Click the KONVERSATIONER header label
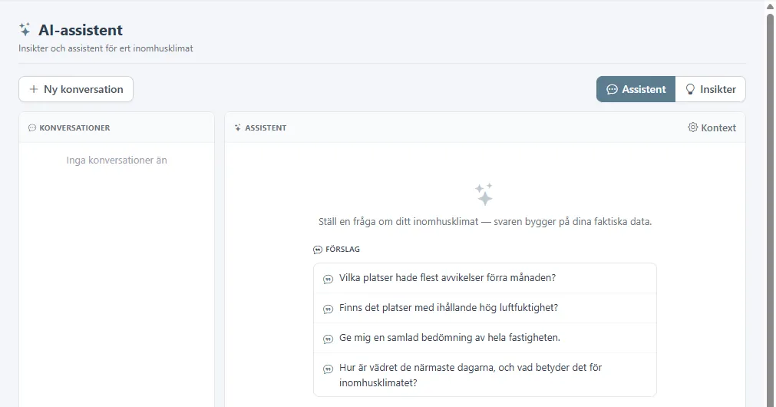776x407 pixels. pyautogui.click(x=74, y=127)
